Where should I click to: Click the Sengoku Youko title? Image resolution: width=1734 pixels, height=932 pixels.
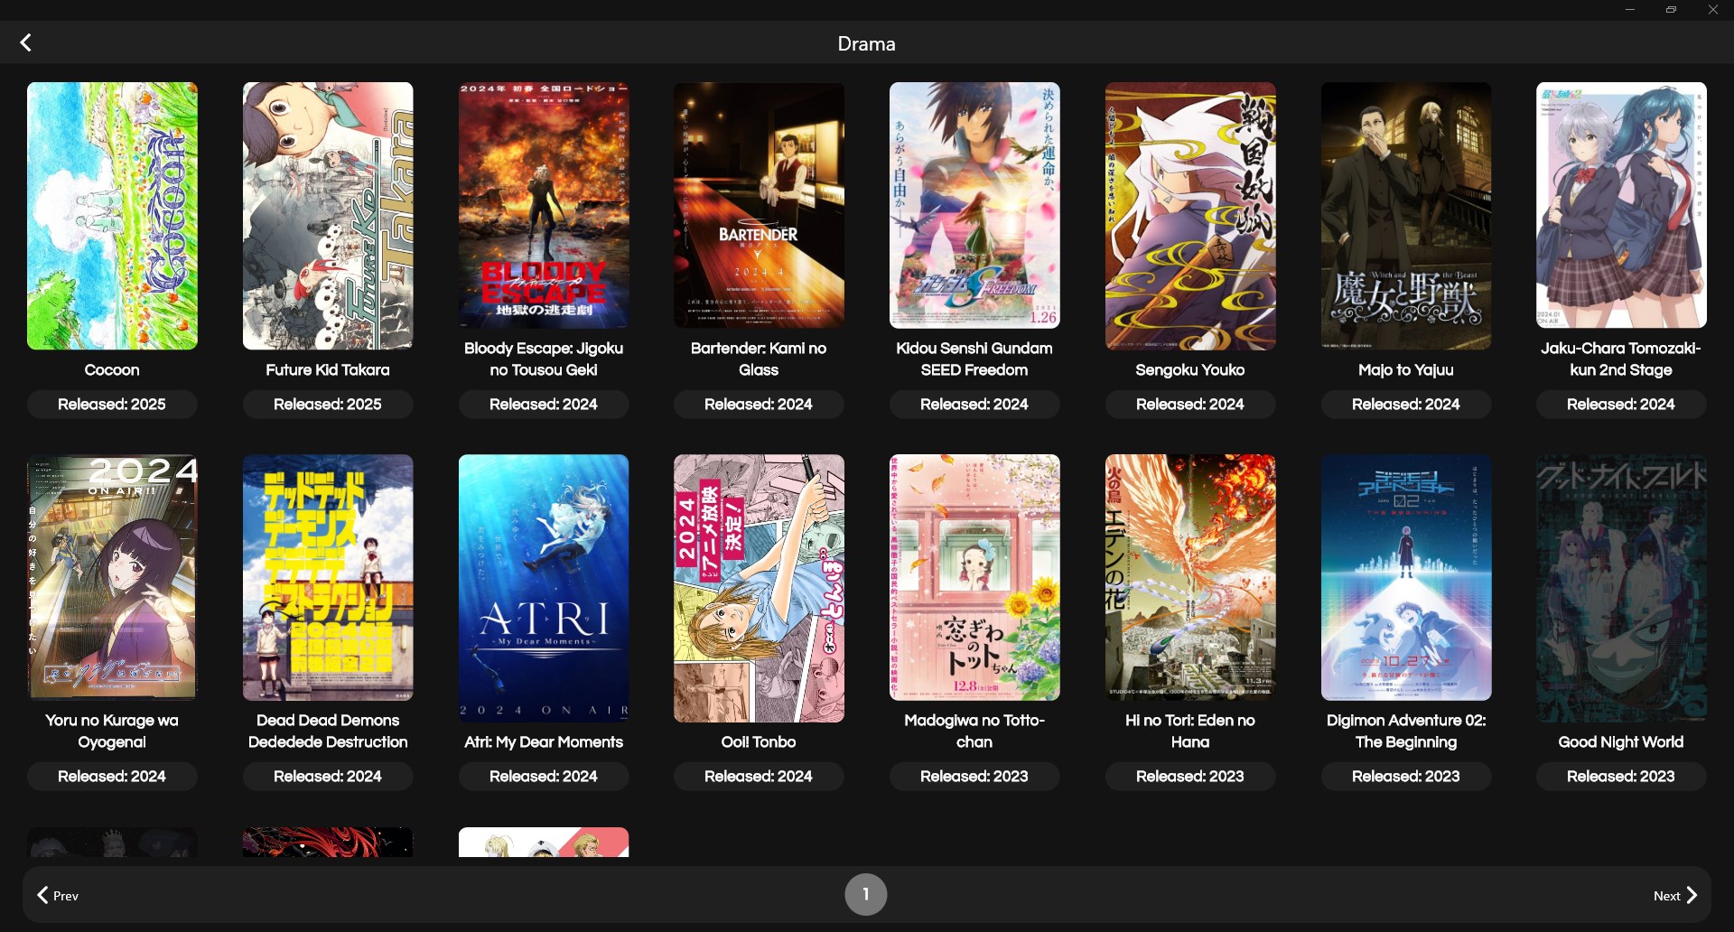[x=1190, y=369]
